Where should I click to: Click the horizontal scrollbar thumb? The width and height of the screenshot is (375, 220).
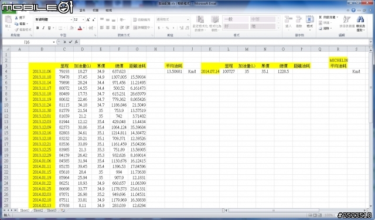point(274,211)
